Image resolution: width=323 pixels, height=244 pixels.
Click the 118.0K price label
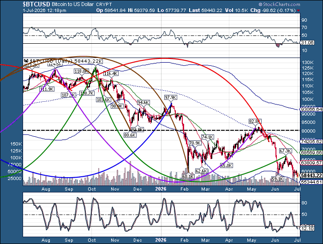(82, 71)
